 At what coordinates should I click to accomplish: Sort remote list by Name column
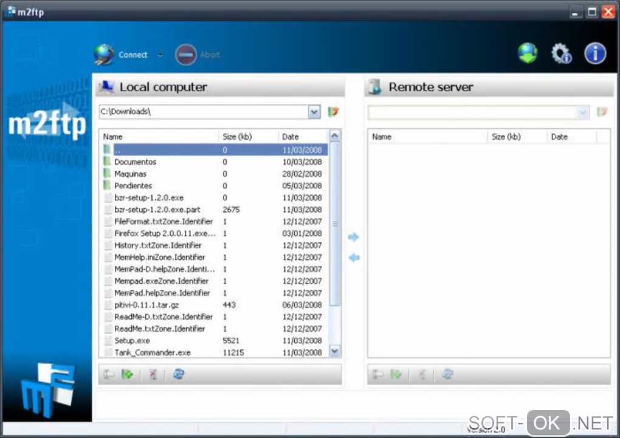[428, 137]
